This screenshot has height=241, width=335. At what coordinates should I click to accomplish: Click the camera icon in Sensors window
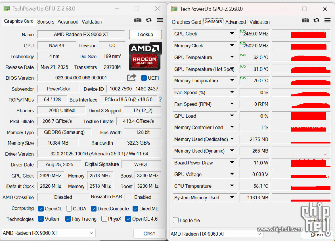[x=305, y=21]
